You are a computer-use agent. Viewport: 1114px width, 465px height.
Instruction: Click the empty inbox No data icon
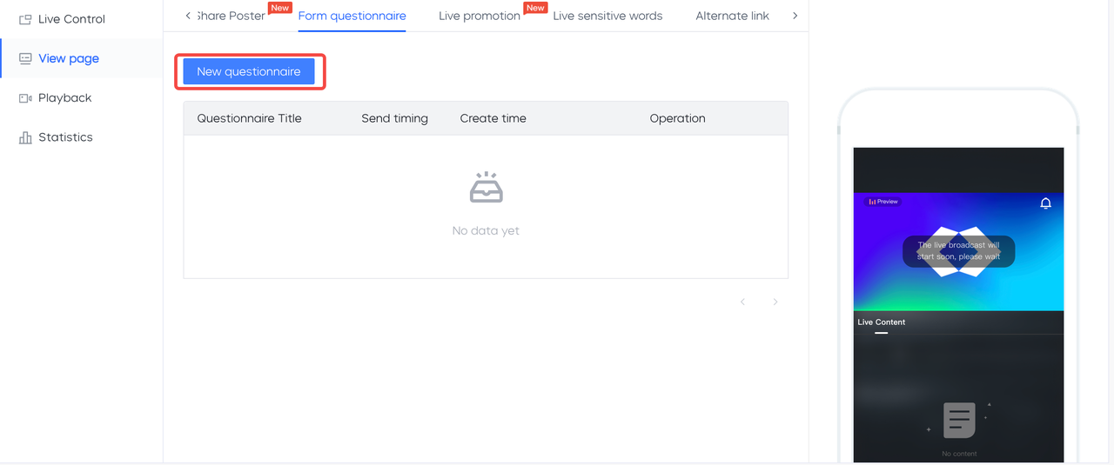tap(486, 188)
